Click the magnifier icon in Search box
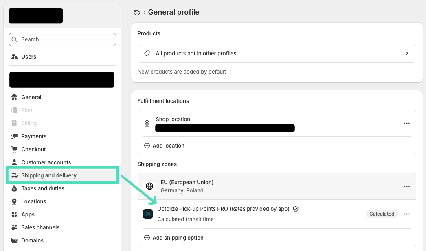This screenshot has width=426, height=251. [x=14, y=39]
